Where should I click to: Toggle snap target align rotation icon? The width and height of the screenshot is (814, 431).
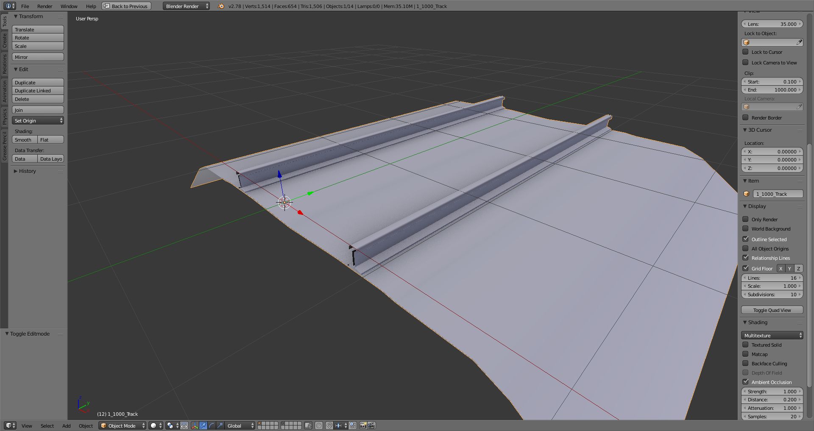[353, 425]
